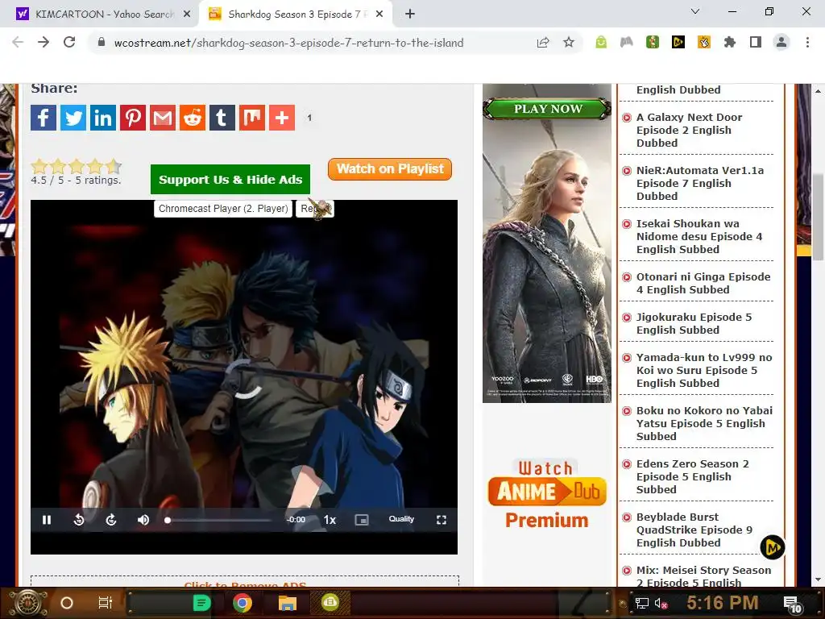The width and height of the screenshot is (825, 619).
Task: Open Isekai Shoukan wa Nidome desu Episode 4
Action: [x=699, y=236]
